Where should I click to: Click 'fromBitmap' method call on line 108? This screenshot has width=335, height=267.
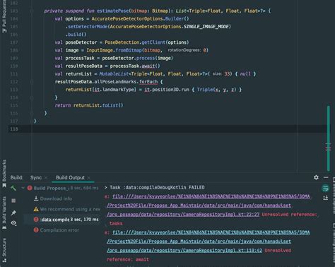tap(129, 50)
